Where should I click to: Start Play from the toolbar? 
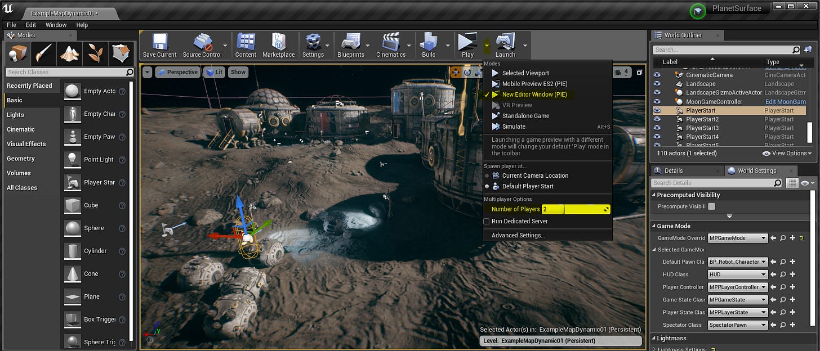(467, 45)
